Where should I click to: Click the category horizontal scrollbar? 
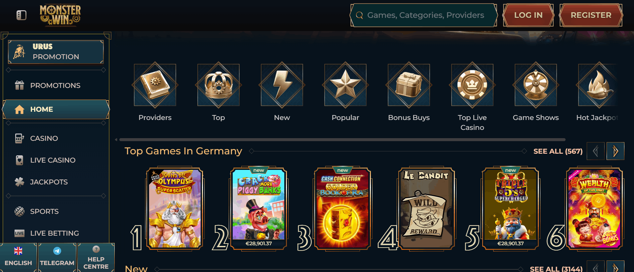tap(342, 139)
